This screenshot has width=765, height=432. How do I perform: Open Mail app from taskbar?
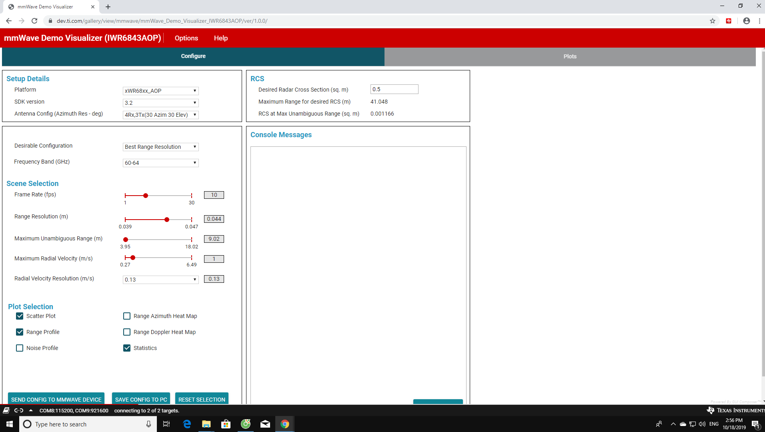click(265, 424)
